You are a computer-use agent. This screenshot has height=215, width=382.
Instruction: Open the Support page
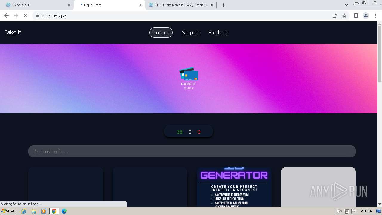190,33
